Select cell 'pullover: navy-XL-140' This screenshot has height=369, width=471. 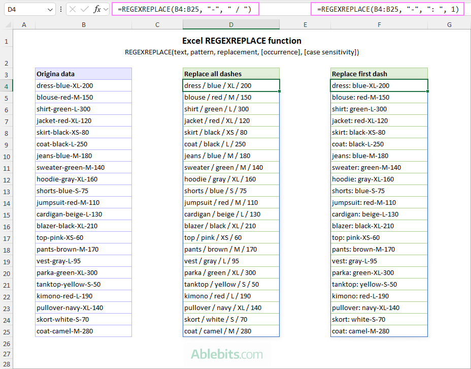point(379,307)
